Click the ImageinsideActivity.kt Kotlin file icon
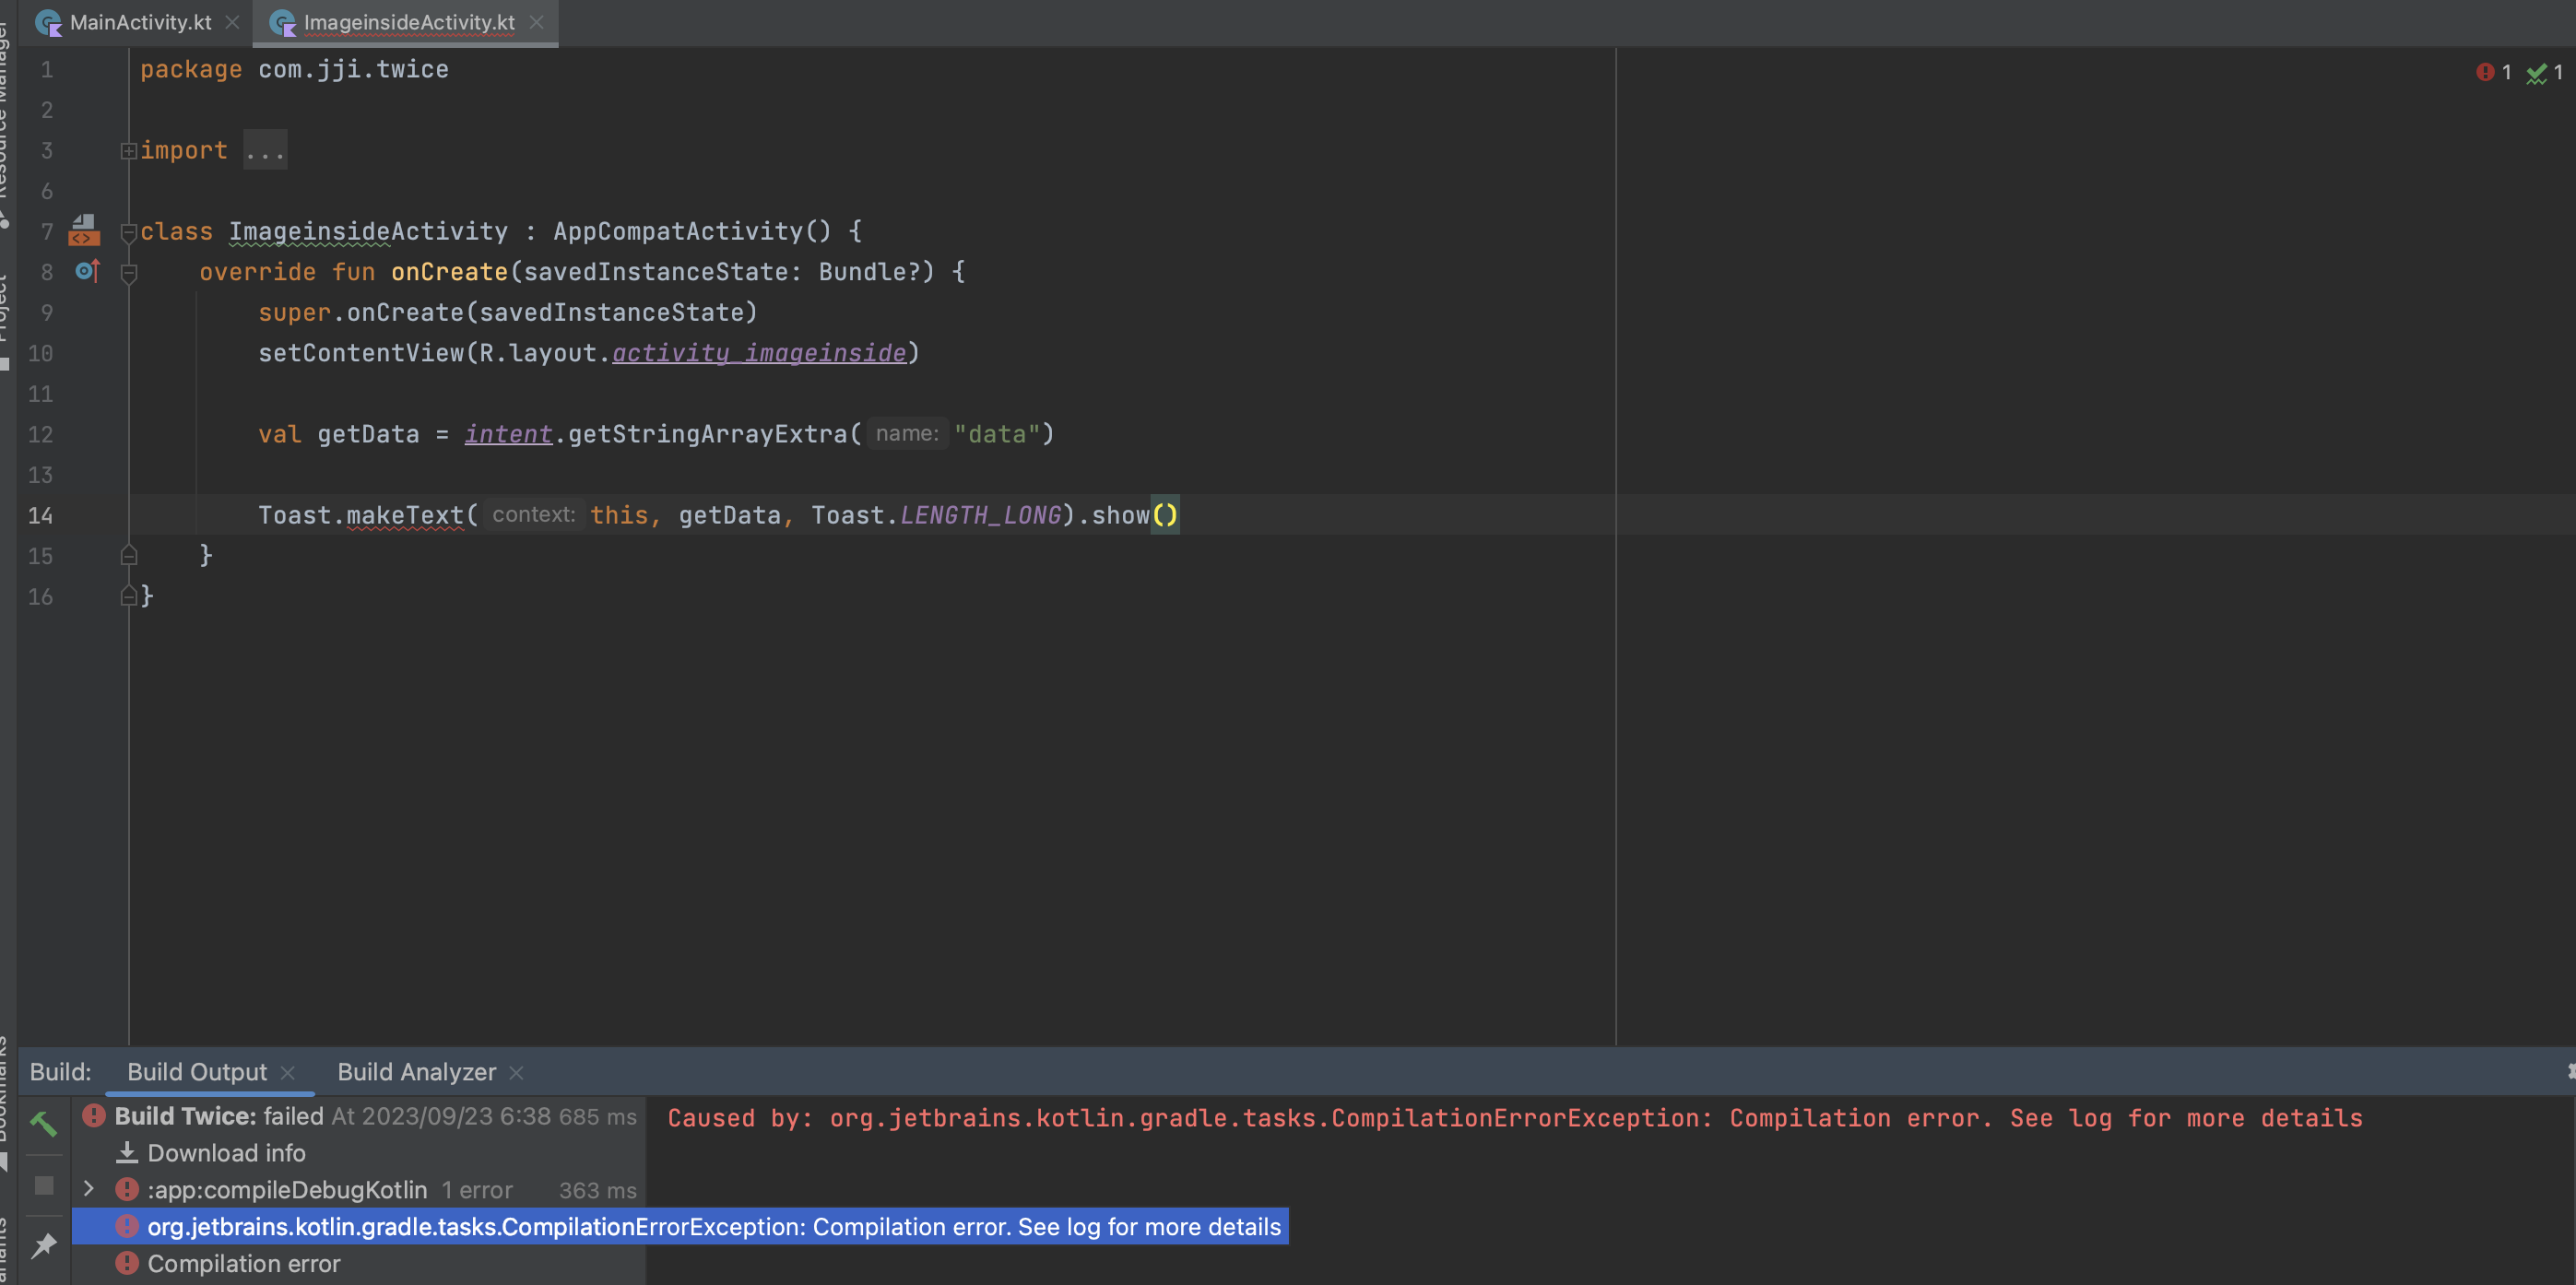 pos(283,22)
